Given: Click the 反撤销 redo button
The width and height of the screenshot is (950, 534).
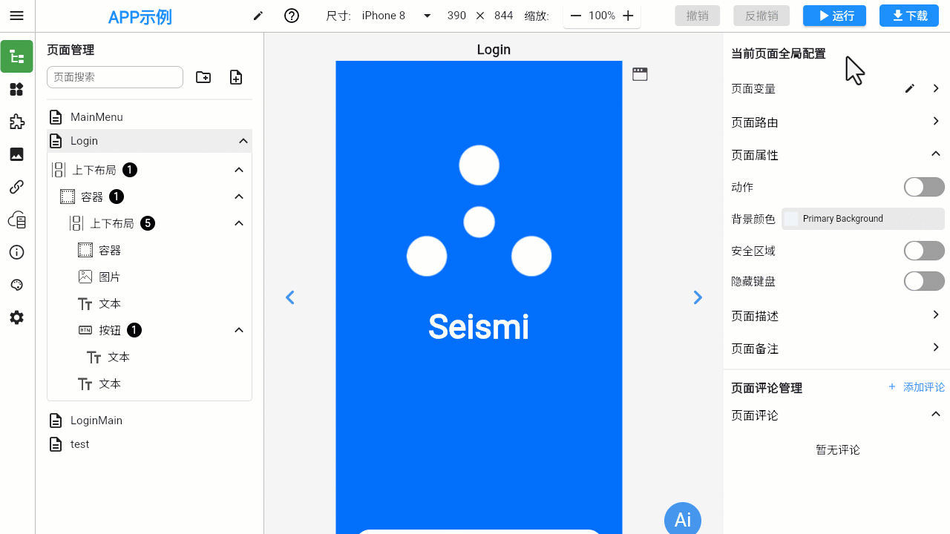Looking at the screenshot, I should (x=762, y=16).
